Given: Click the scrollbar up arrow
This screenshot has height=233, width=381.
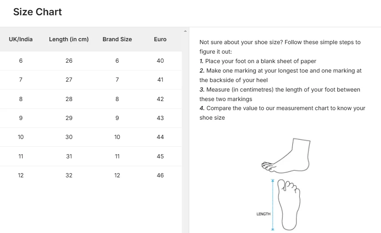Looking at the screenshot, I should pyautogui.click(x=185, y=31).
